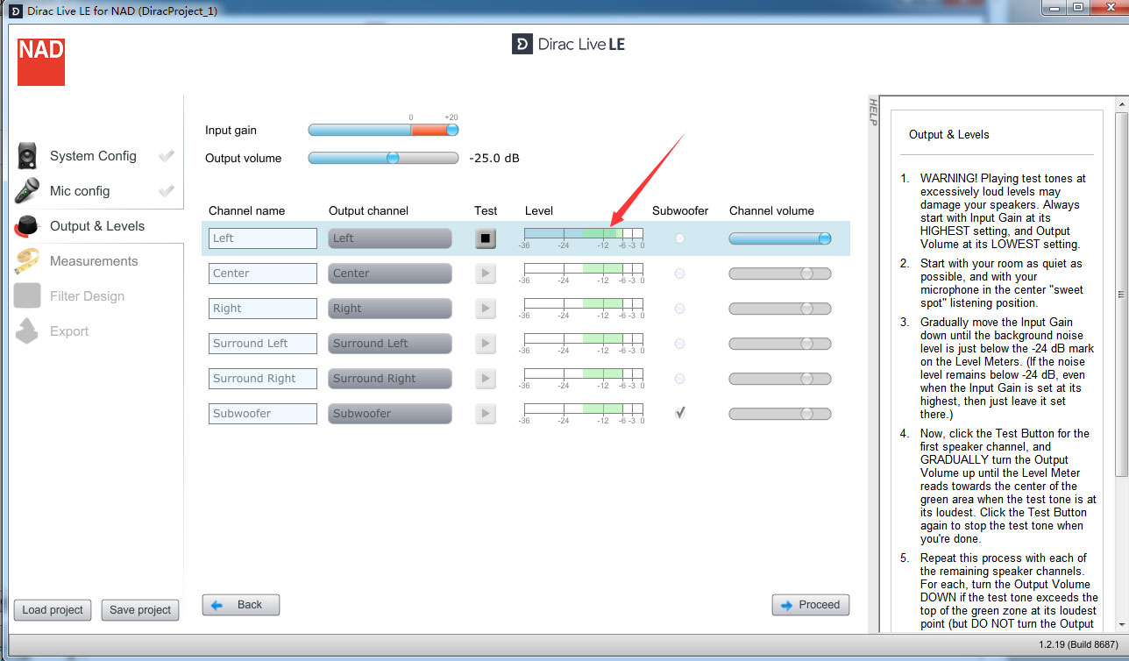This screenshot has width=1129, height=661.
Task: Click the Export icon in sidebar
Action: 27,331
